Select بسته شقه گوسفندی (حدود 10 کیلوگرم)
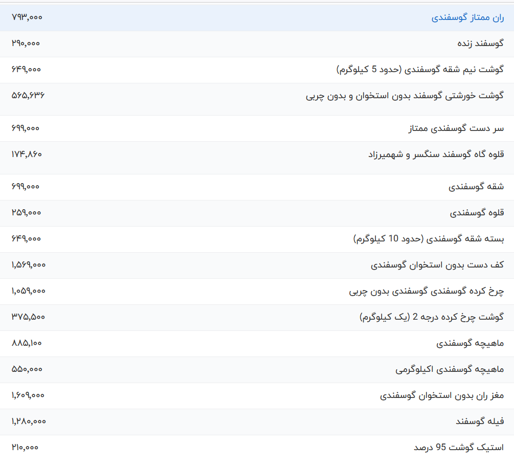The height and width of the screenshot is (467, 514). coord(429,239)
